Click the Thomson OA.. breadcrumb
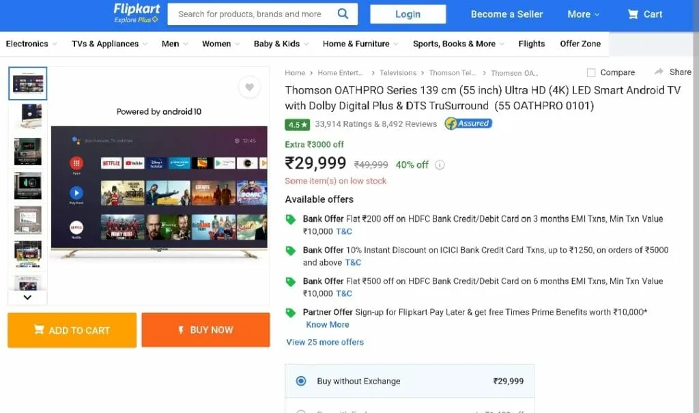Image resolution: width=699 pixels, height=413 pixels. (x=515, y=72)
